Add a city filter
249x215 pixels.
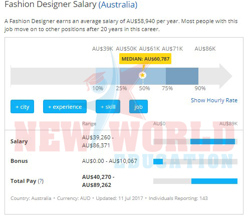[22, 107]
